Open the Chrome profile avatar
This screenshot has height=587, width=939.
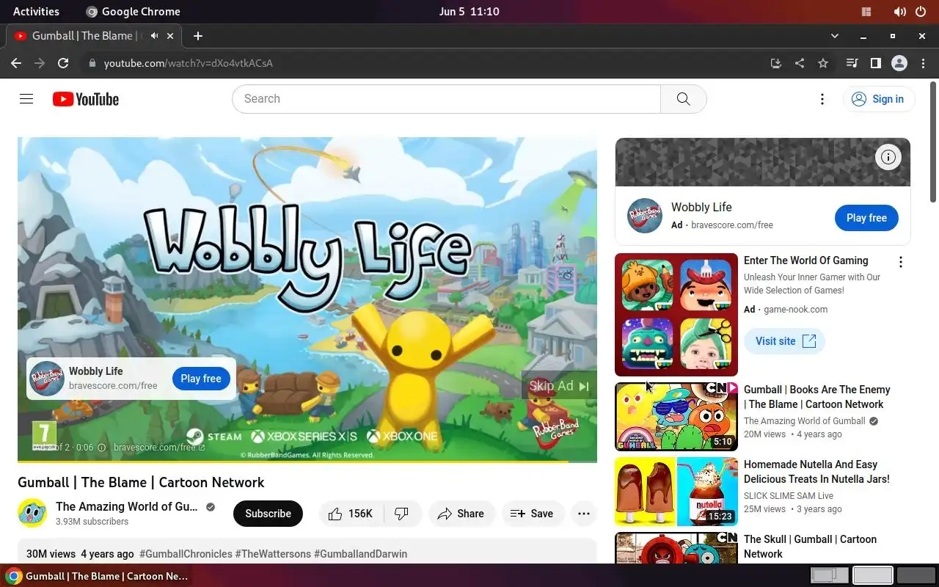[899, 63]
